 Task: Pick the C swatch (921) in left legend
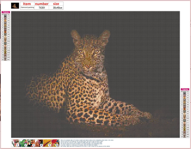[5, 32]
